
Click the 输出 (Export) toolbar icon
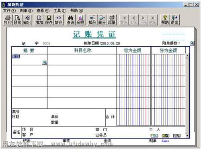pyautogui.click(x=27, y=20)
